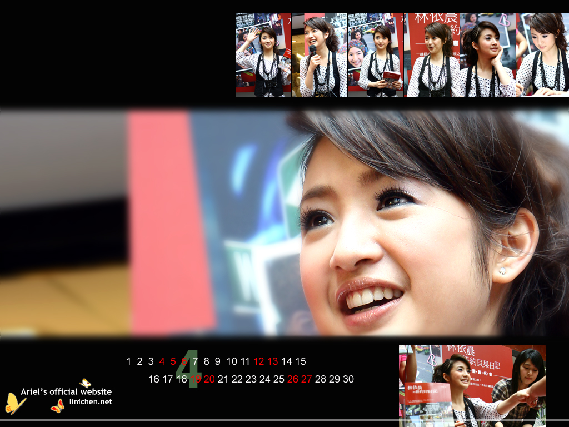Click the "Ariel's official website" text

pyautogui.click(x=66, y=391)
